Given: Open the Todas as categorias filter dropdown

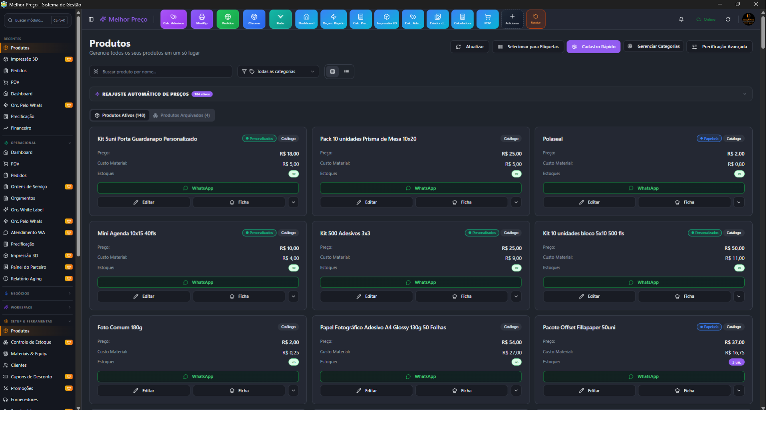Looking at the screenshot, I should (278, 71).
